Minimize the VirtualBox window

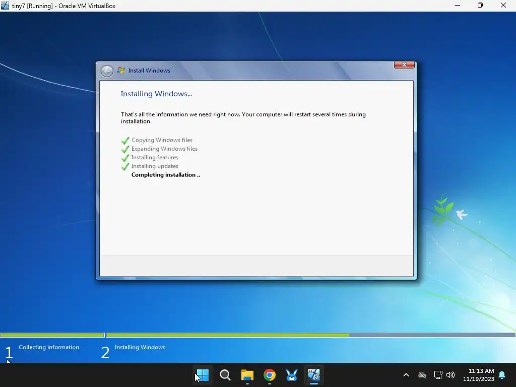click(x=458, y=6)
